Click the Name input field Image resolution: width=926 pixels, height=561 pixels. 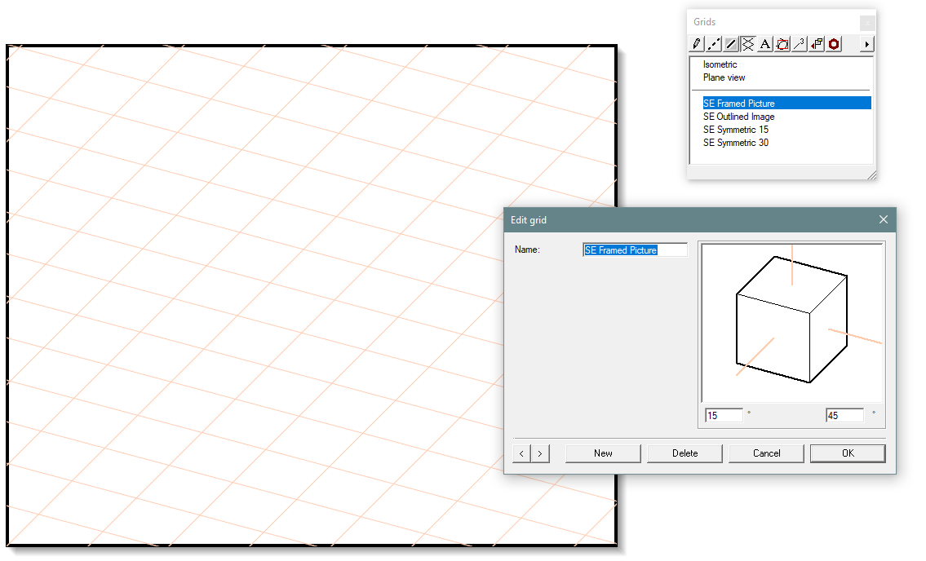(x=635, y=250)
